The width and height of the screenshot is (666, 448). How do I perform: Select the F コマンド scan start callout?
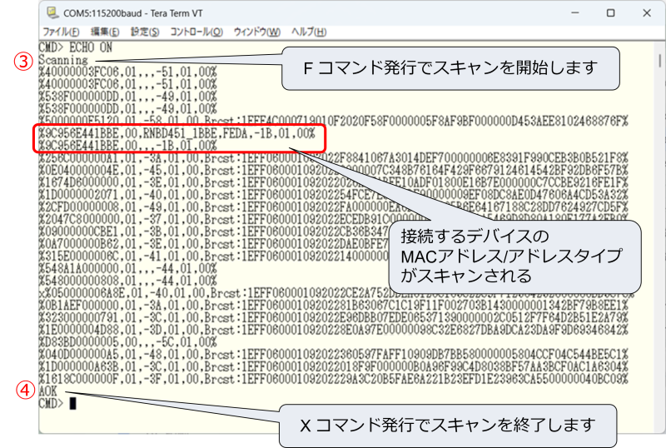coord(452,67)
